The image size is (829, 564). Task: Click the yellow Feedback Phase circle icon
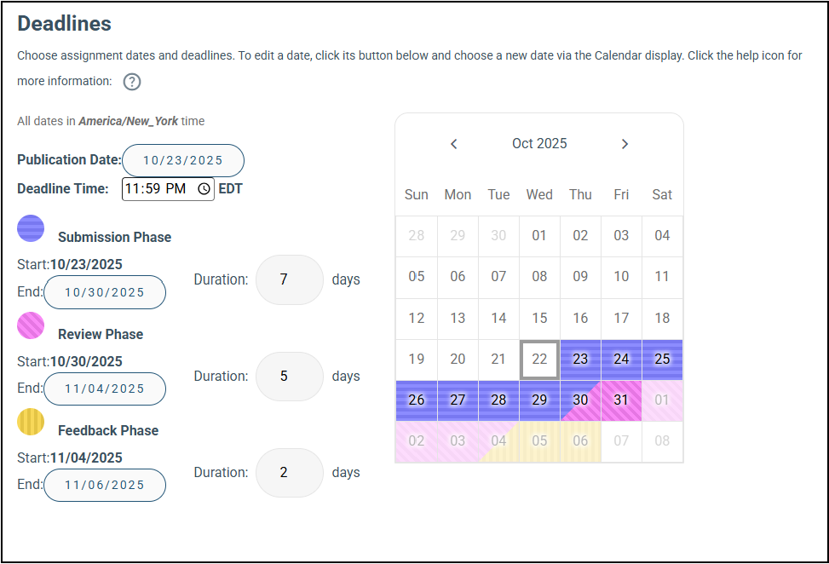point(31,422)
